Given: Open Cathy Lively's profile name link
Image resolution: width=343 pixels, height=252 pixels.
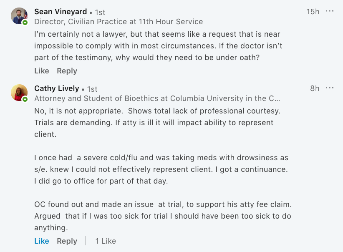Looking at the screenshot, I should point(57,88).
